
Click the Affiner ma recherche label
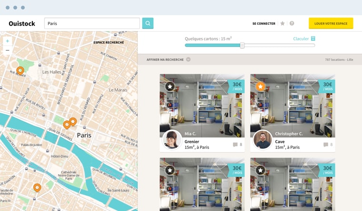165,60
